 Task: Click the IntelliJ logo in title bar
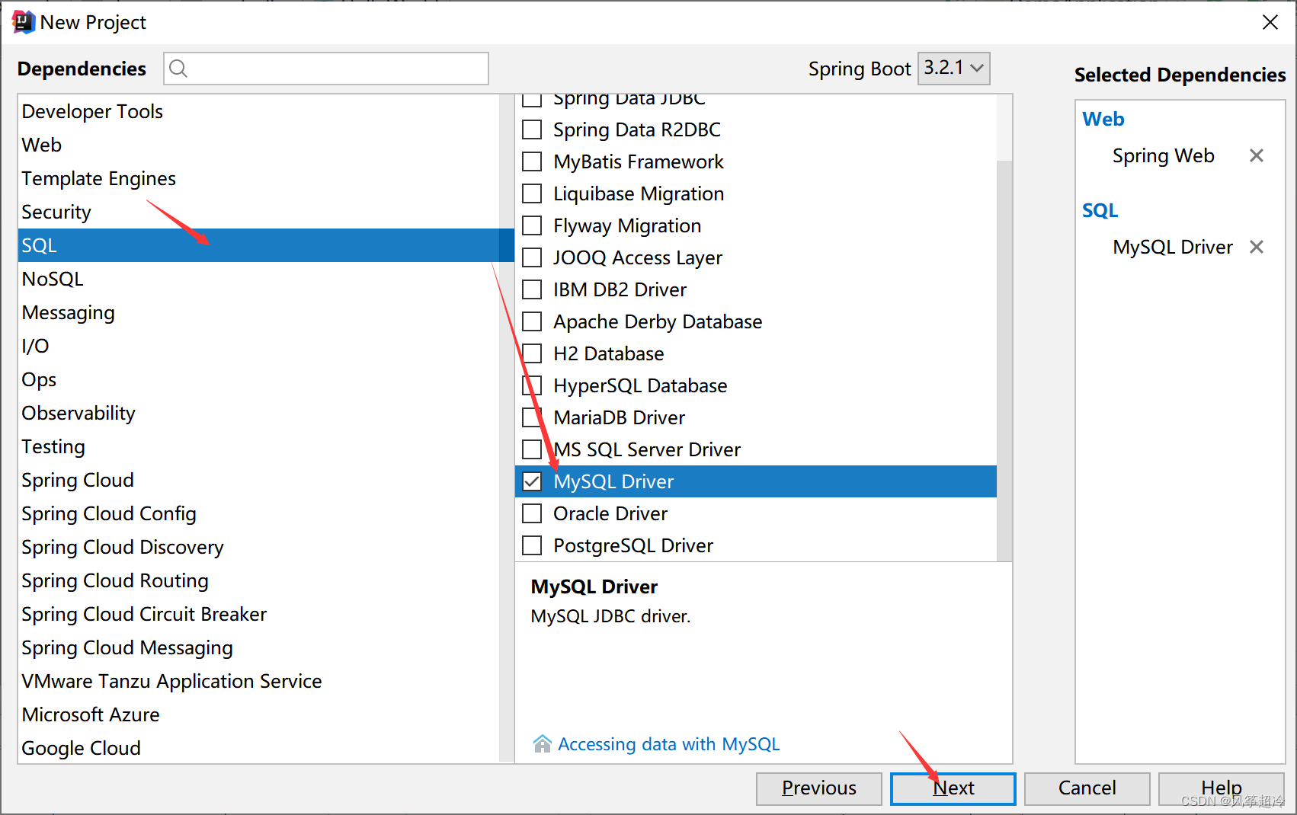coord(24,22)
